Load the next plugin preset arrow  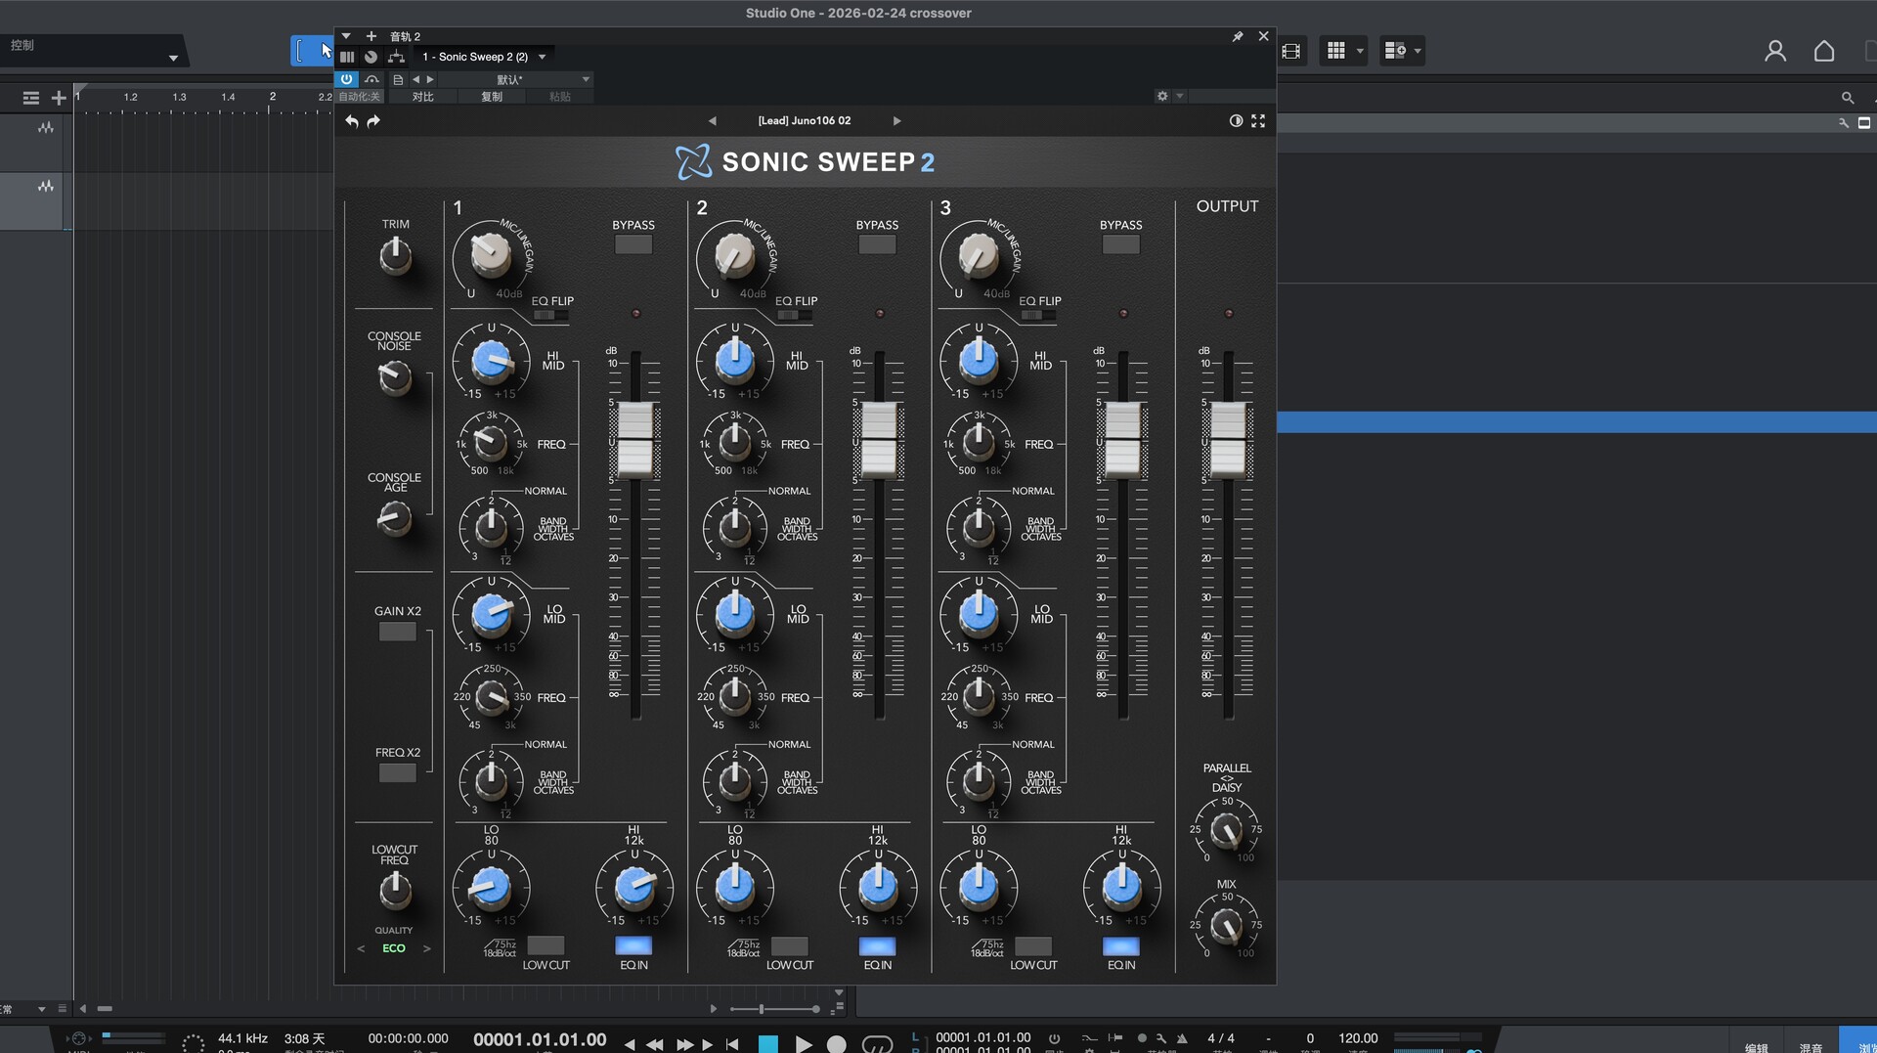(896, 121)
